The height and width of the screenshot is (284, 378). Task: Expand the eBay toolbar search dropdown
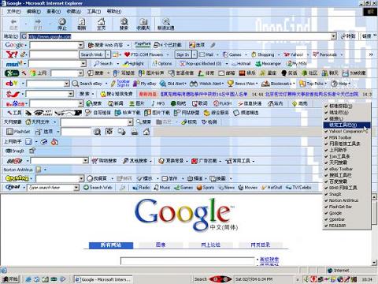point(67,84)
